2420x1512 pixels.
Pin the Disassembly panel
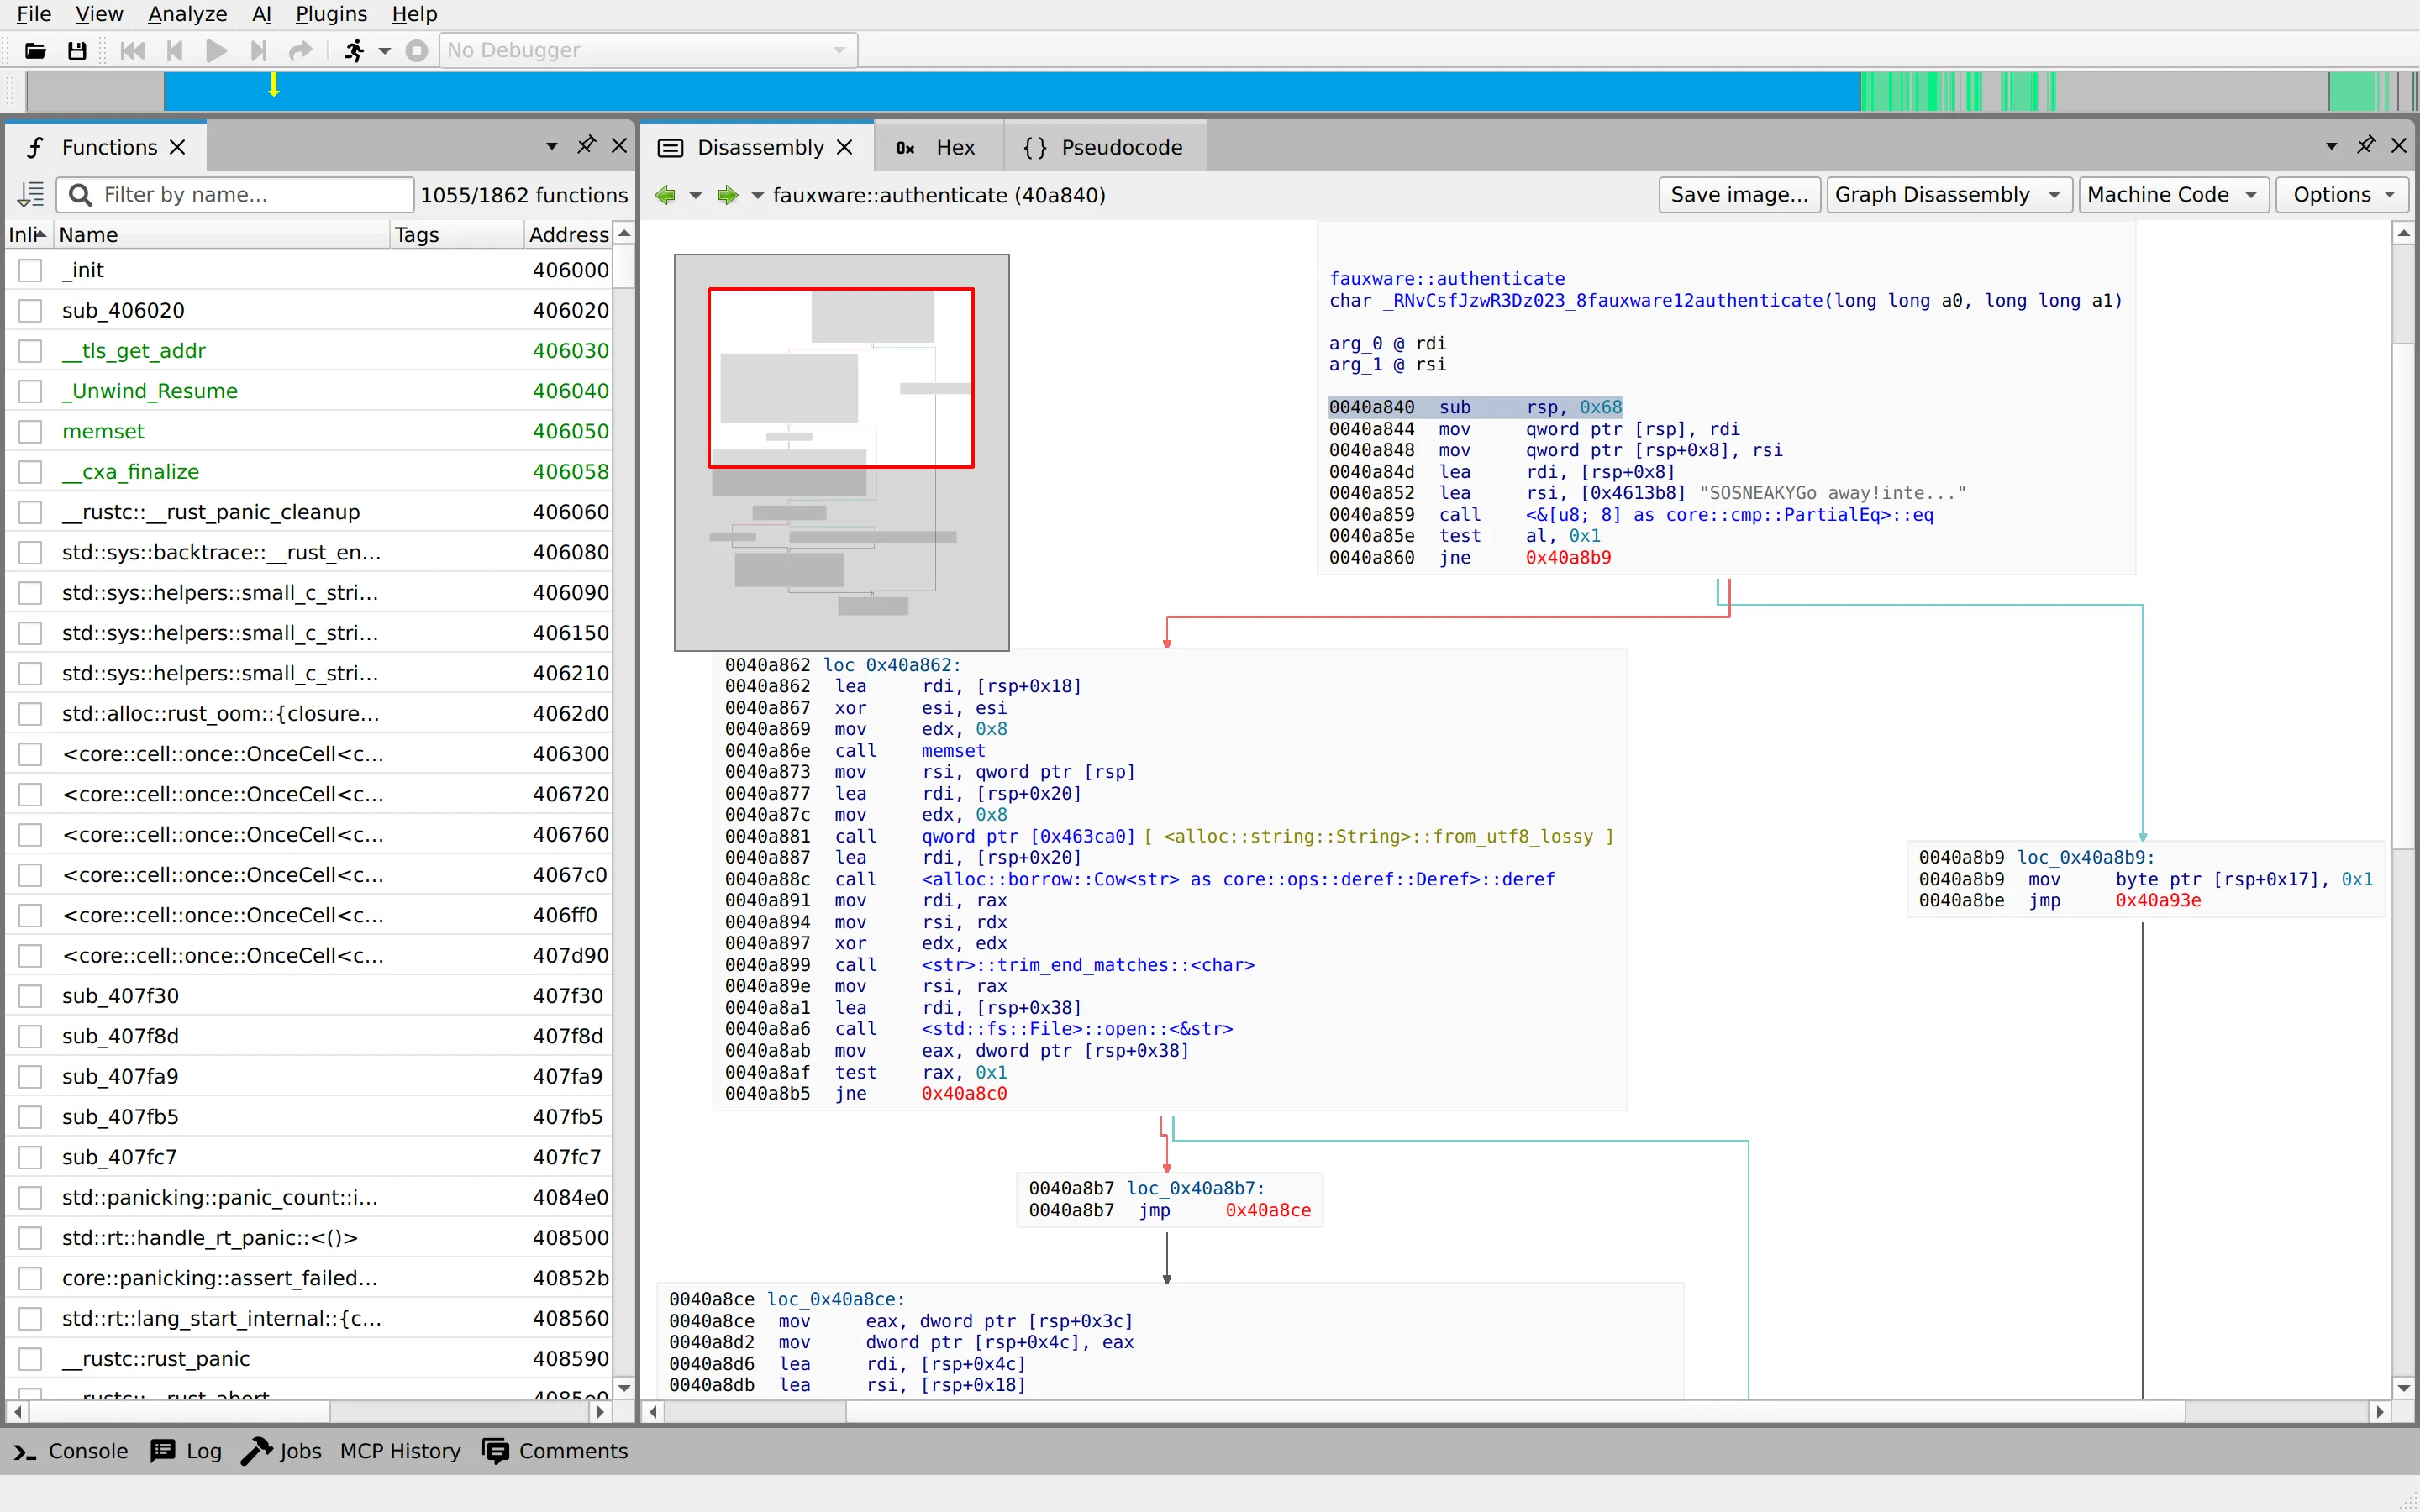pos(2366,146)
